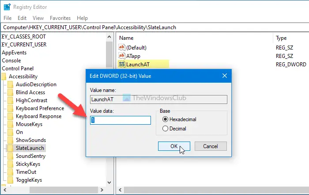The image size is (309, 195).
Task: Select the HKEY_CURRENT_USER tree item
Action: (24, 45)
